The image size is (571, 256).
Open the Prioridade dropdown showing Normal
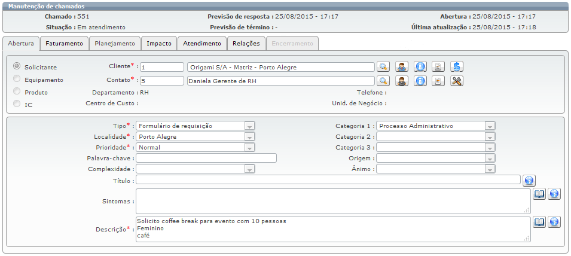[x=196, y=148]
